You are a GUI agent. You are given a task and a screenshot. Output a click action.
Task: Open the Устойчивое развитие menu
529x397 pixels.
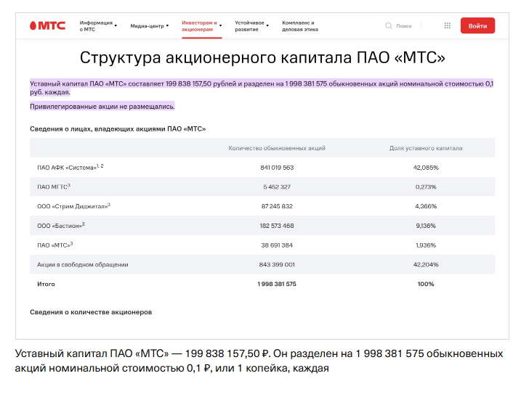click(249, 26)
